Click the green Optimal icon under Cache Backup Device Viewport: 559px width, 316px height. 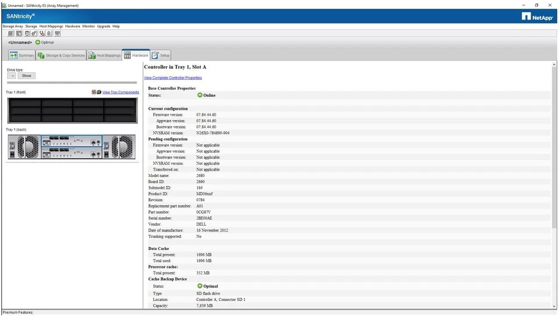click(200, 286)
